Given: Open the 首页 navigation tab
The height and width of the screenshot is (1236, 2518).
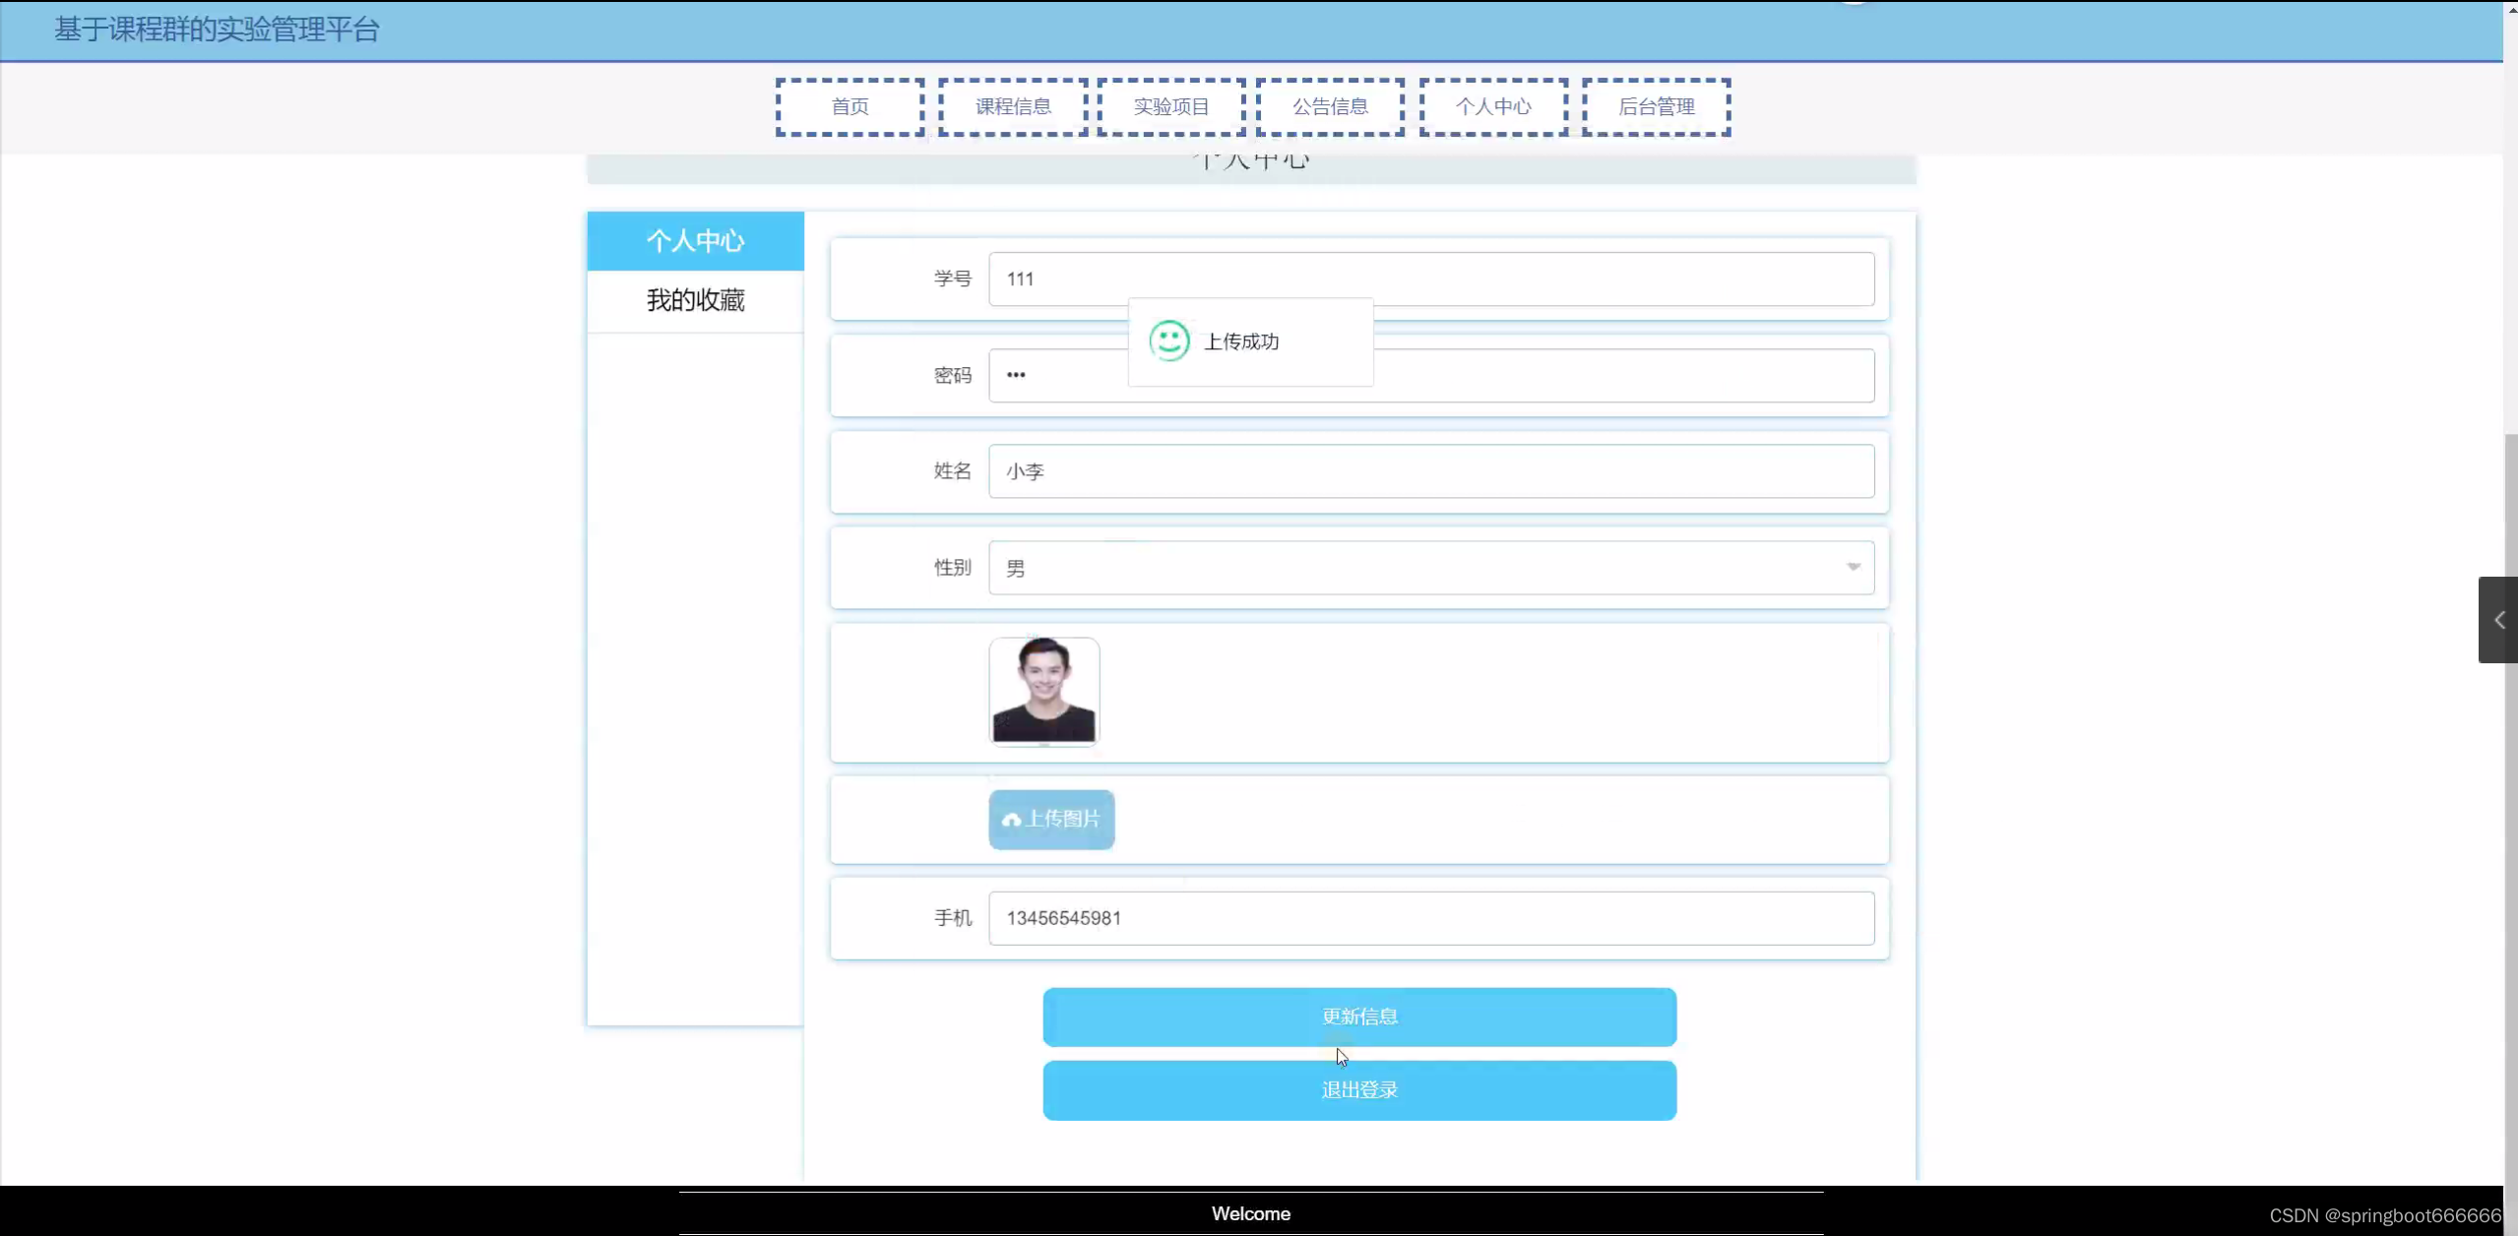Looking at the screenshot, I should (x=850, y=107).
